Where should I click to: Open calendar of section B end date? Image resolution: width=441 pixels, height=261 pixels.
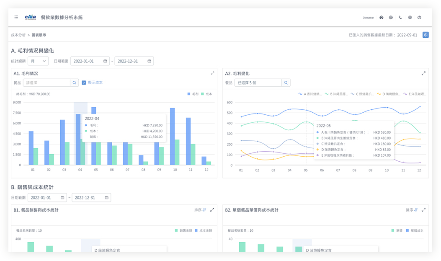[106, 198]
